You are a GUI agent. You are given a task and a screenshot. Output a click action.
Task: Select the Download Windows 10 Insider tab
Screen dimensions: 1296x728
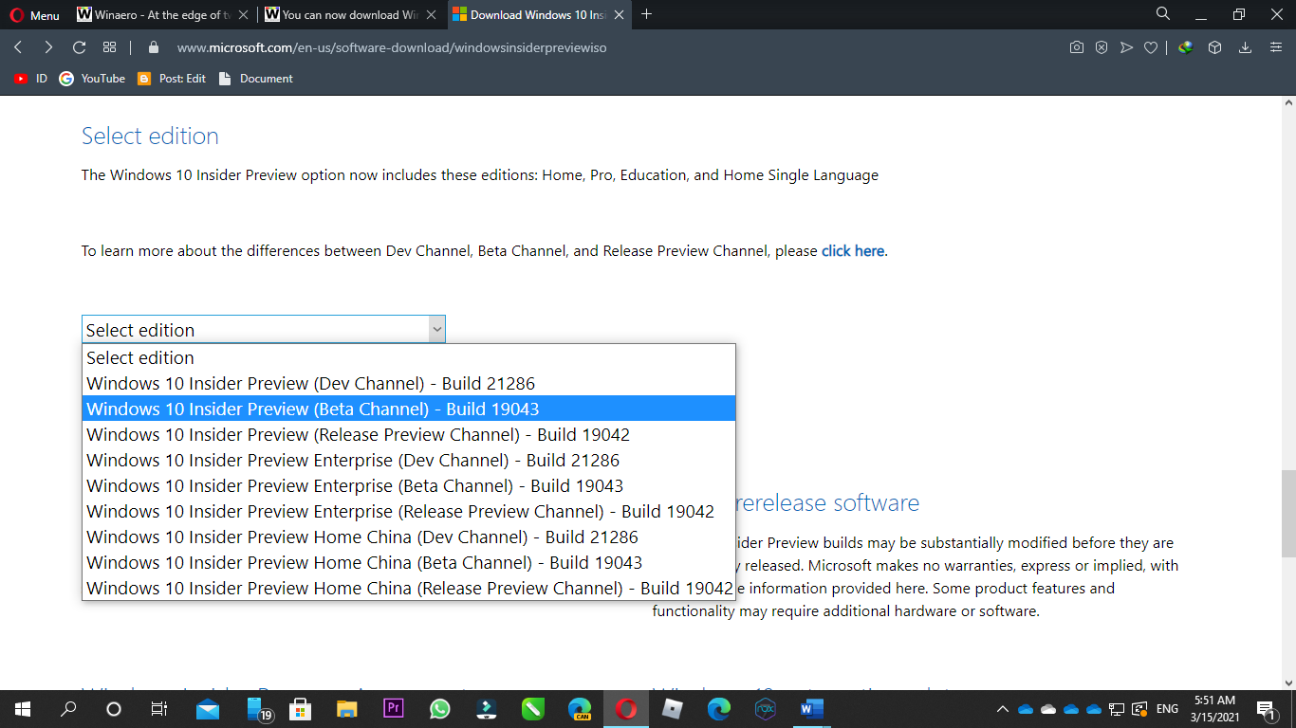tap(539, 15)
